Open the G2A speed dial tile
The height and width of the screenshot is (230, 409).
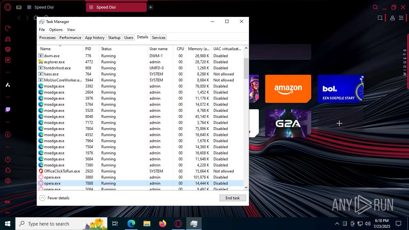point(288,123)
